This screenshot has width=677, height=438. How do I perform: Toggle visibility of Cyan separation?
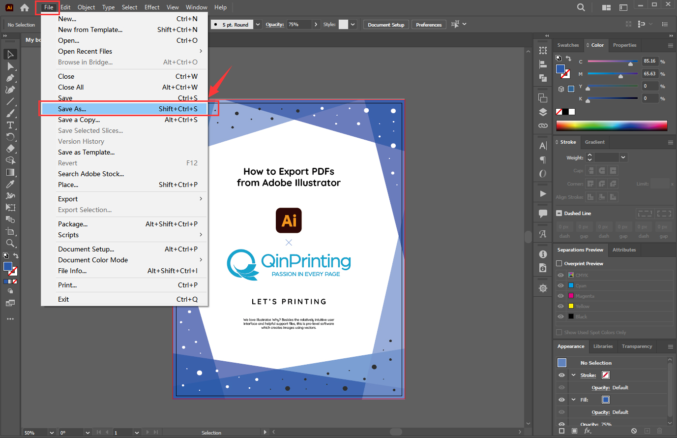[x=560, y=285]
